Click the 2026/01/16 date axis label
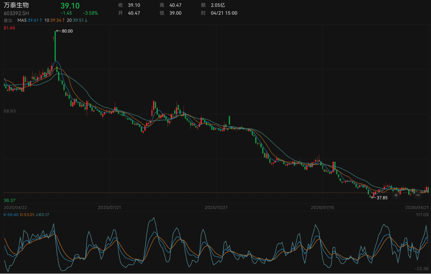431x274 pixels. pos(323,208)
